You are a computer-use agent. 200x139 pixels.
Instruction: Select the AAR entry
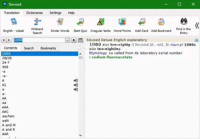point(40,134)
